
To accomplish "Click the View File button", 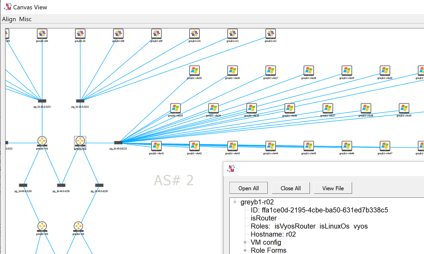I will click(333, 188).
